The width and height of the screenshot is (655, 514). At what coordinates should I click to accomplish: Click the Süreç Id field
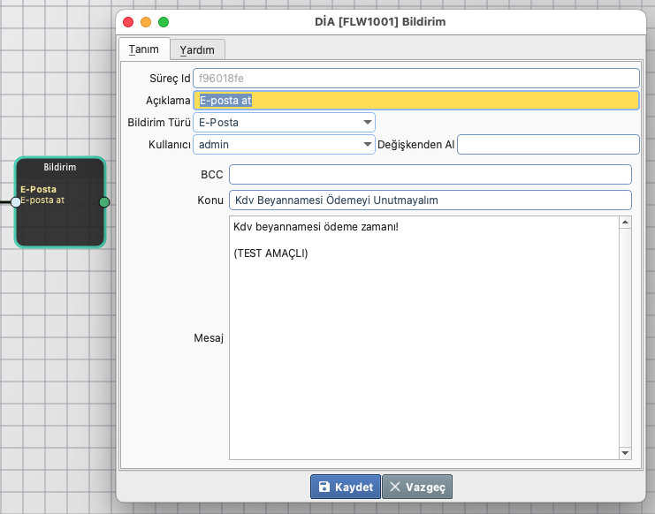point(415,79)
